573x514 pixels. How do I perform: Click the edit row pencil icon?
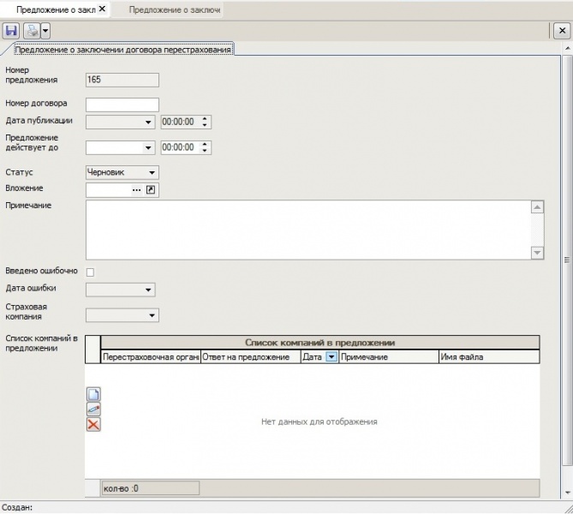[x=94, y=409]
